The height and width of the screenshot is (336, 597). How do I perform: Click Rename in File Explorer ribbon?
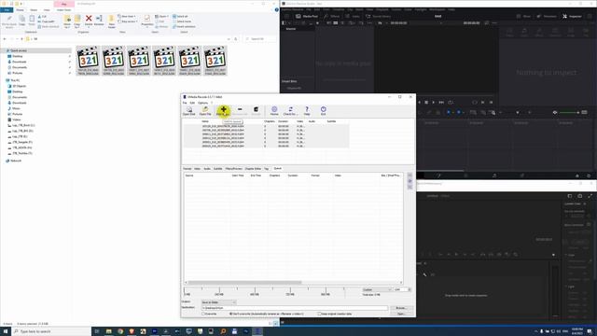pyautogui.click(x=99, y=21)
